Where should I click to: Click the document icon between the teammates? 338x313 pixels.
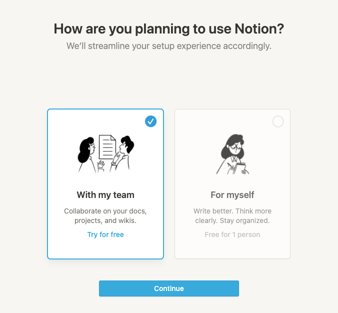(107, 147)
